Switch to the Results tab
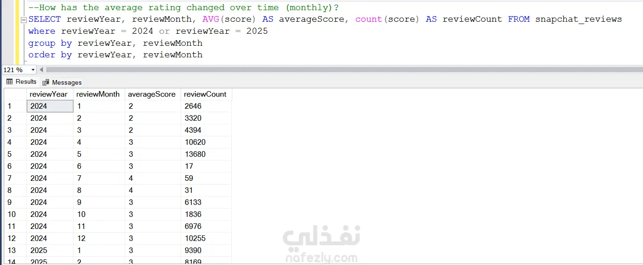 21,82
